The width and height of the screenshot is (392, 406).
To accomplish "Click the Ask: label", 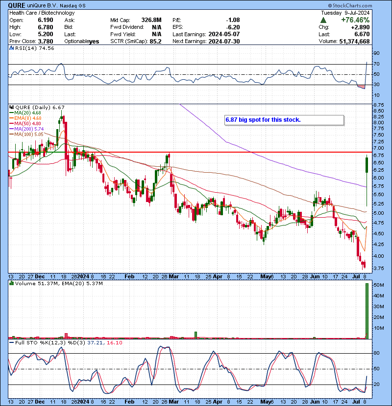I will [x=70, y=20].
